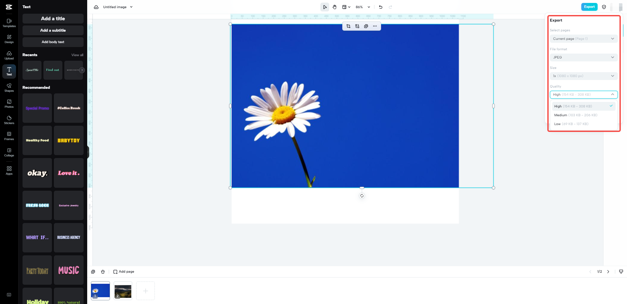Insert the Exclusive Jewelry text template
Screen dimensions: 627x304
point(69,205)
